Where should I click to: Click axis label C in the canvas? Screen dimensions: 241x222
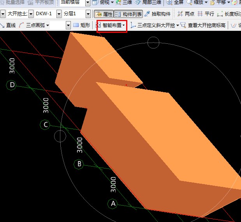(45, 125)
